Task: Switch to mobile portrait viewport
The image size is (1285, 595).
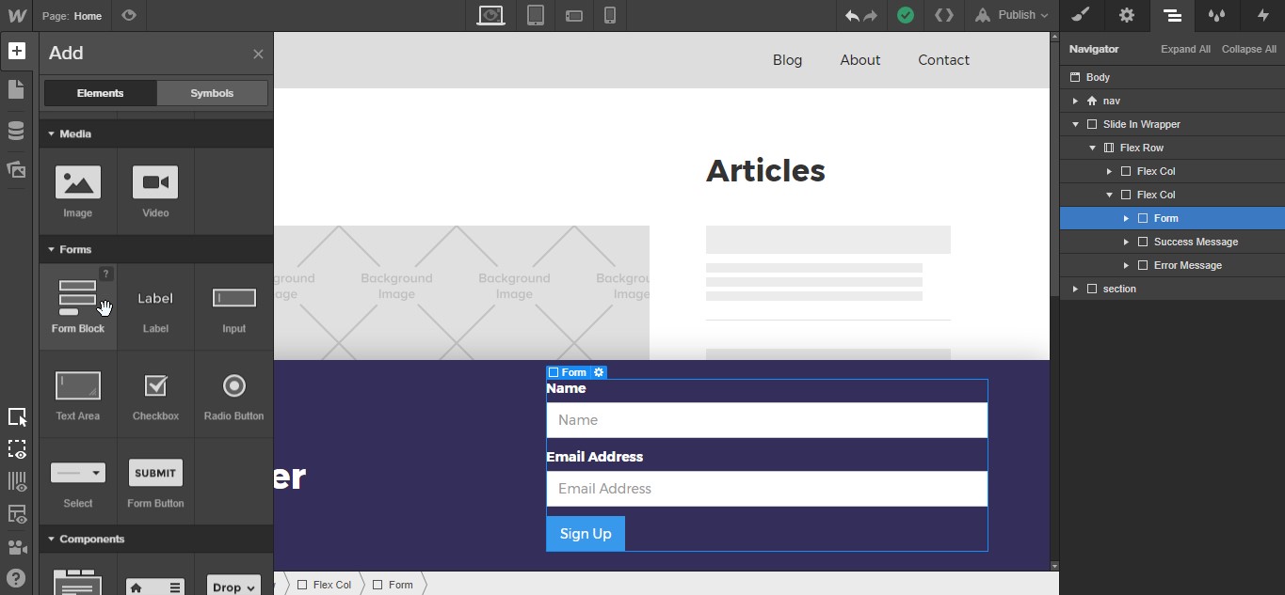Action: [x=610, y=15]
